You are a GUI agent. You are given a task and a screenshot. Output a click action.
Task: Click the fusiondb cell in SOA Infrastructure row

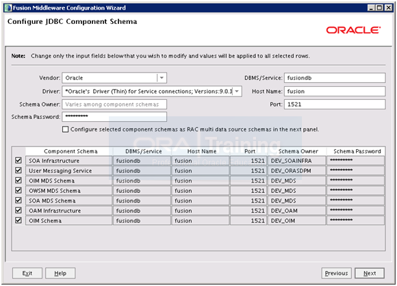[x=142, y=161]
